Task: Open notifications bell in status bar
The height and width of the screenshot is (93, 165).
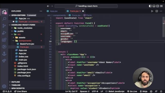Action: coord(161,91)
